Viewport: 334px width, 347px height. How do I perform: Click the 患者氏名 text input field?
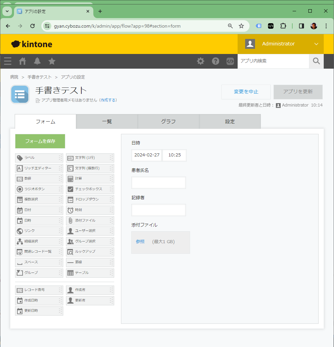159,183
